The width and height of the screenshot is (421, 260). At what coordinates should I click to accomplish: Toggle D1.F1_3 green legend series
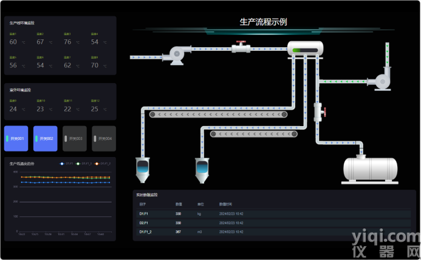[x=84, y=164]
